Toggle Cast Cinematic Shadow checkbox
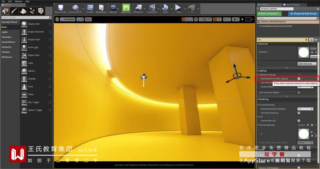Screen dimensions: 320x169 [x=299, y=92]
